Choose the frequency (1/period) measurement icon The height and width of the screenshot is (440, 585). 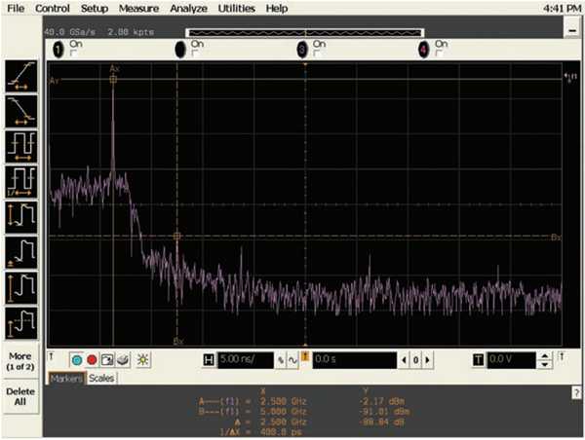(x=21, y=182)
